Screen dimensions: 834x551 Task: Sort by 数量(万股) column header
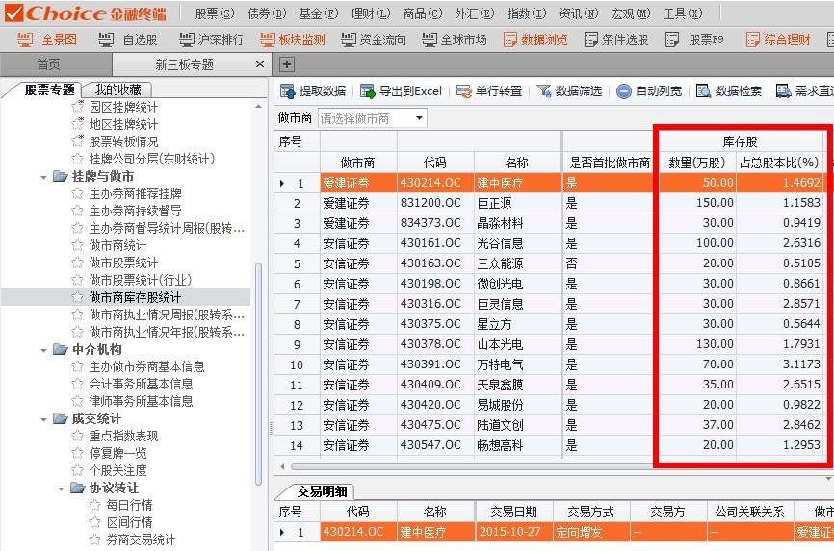coord(697,163)
